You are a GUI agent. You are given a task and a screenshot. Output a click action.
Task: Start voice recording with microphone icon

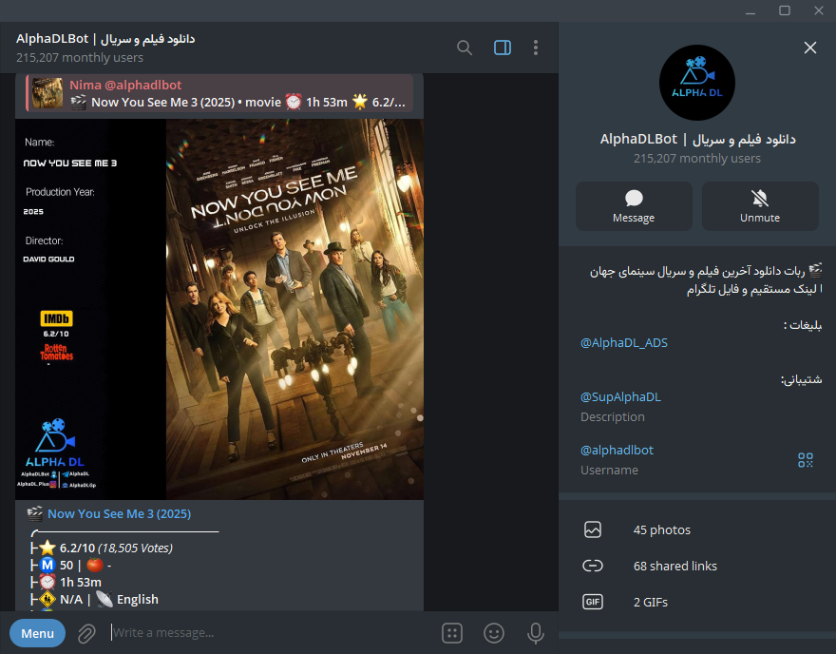coord(536,633)
